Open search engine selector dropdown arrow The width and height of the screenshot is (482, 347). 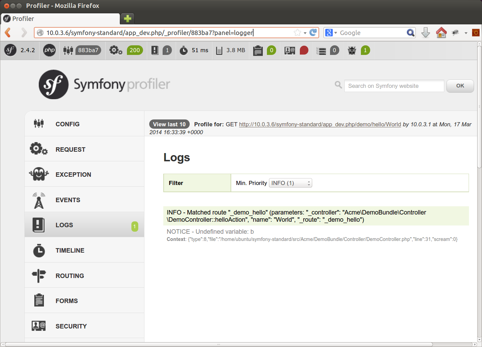point(336,33)
